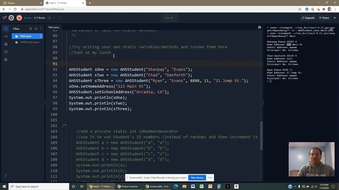Open the orange user avatar

[x=19, y=18]
